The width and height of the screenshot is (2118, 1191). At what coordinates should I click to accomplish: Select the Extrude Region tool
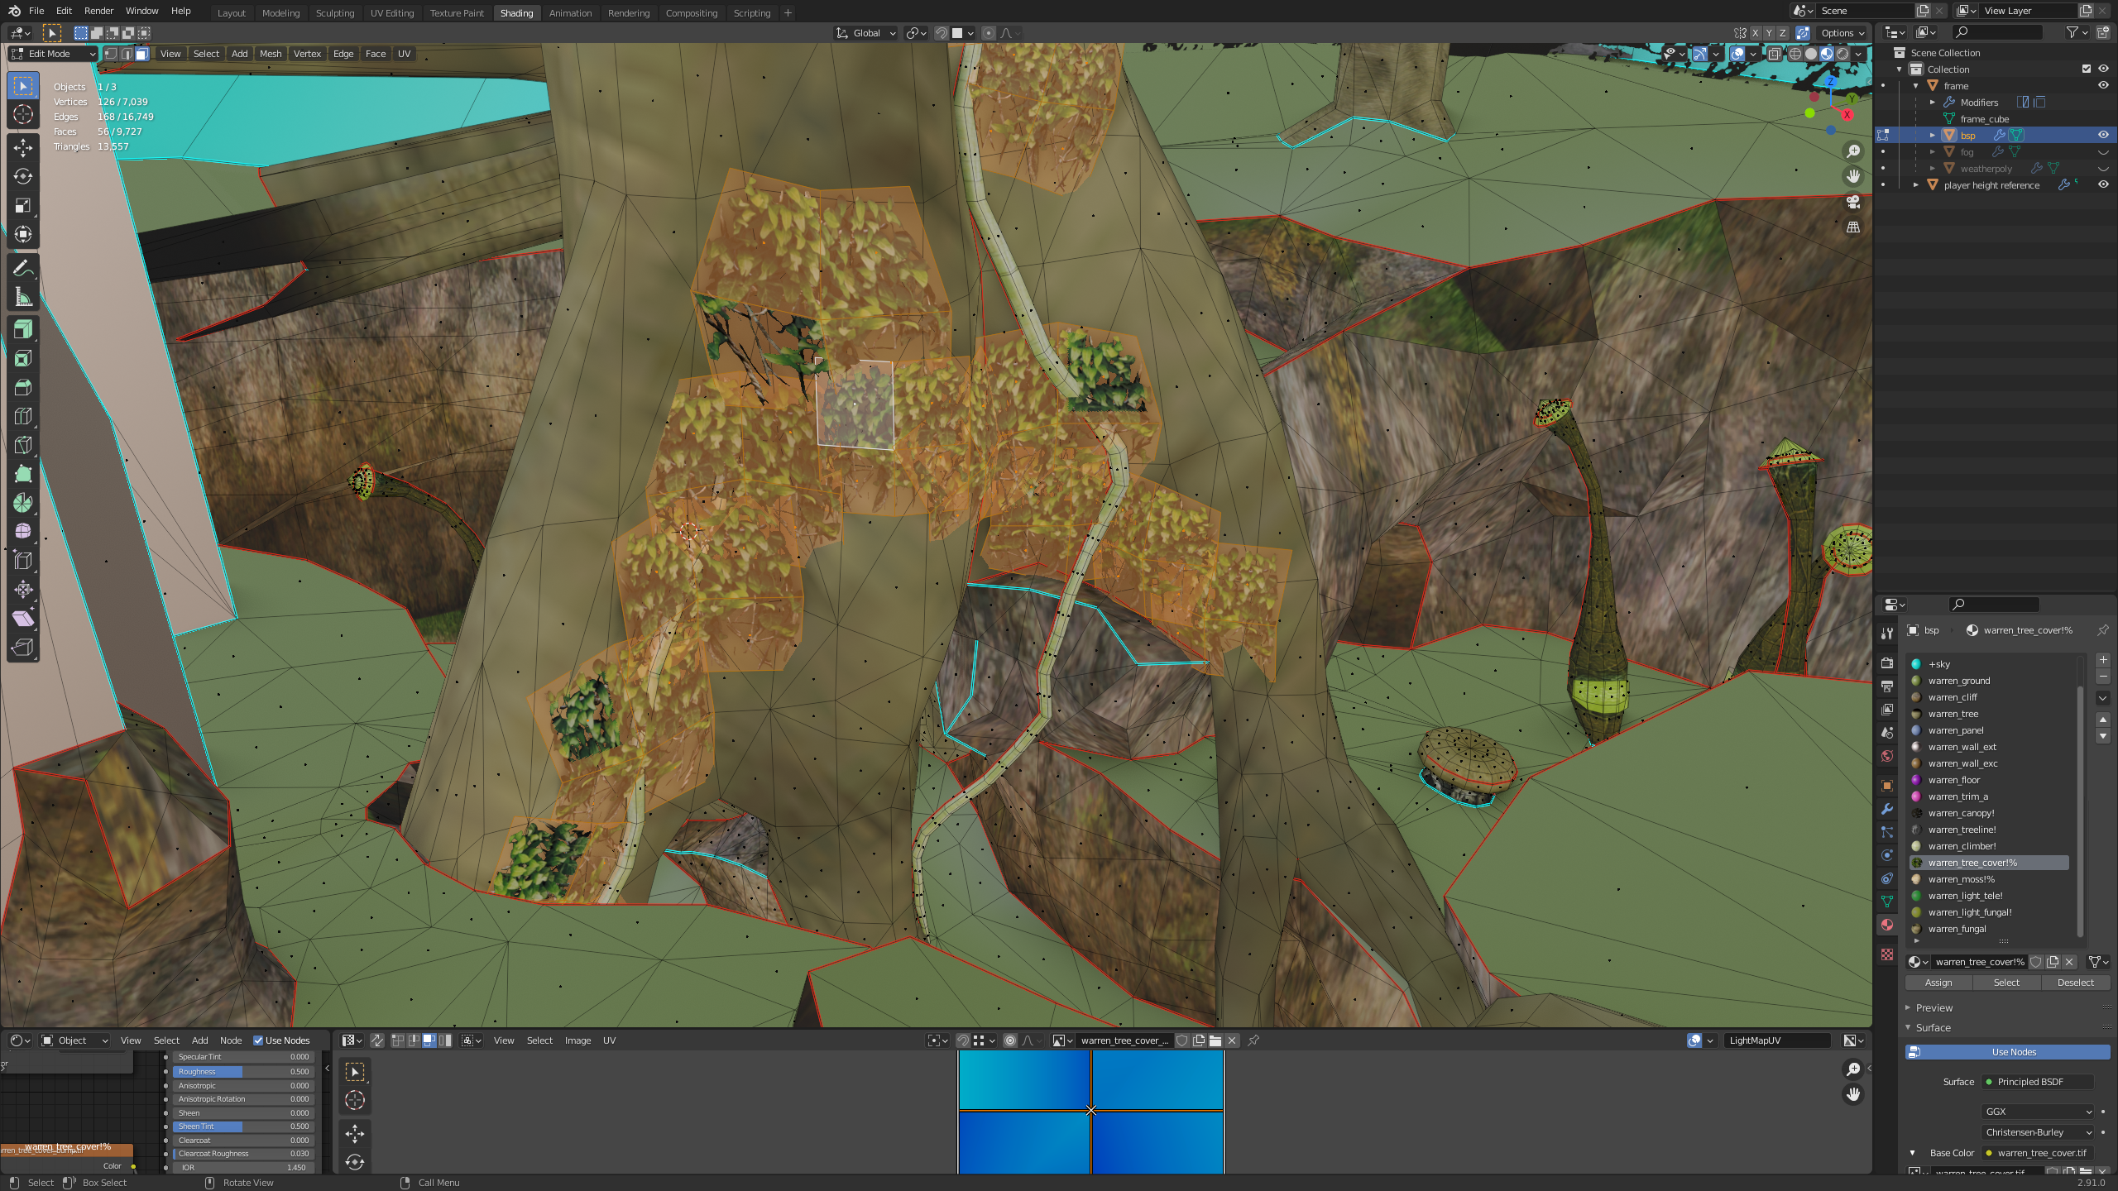23,330
